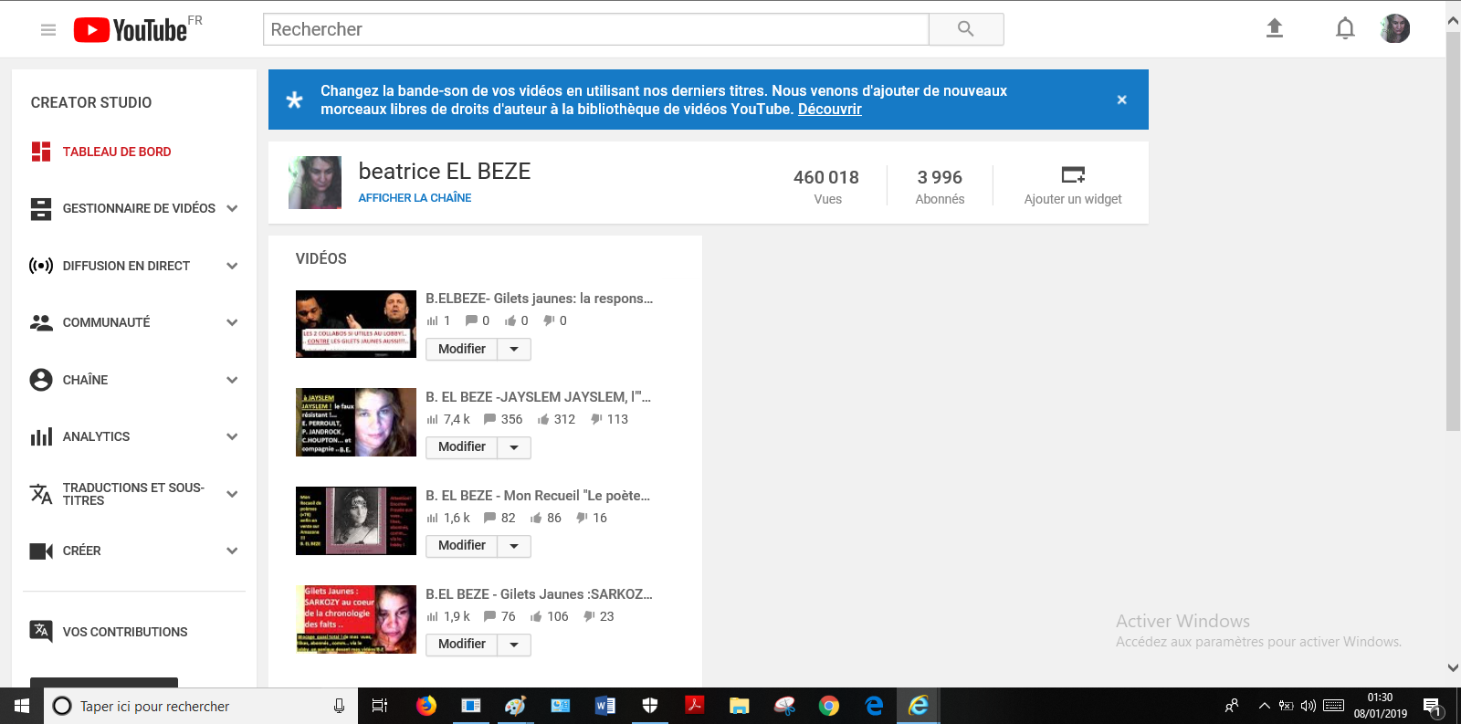Open video title Mon Recueil Le poète

click(x=538, y=496)
